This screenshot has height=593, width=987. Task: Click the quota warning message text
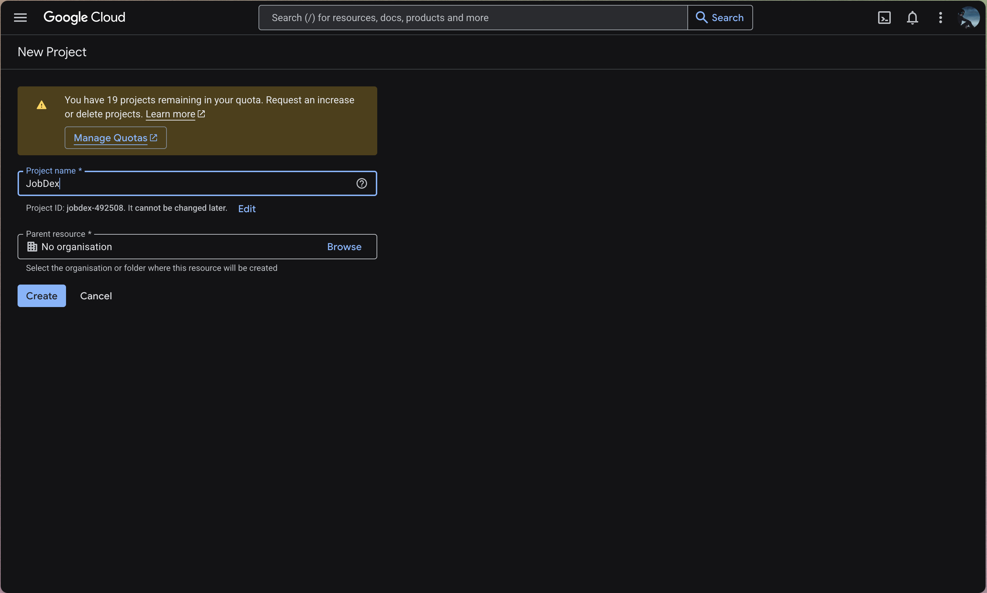coord(209,107)
